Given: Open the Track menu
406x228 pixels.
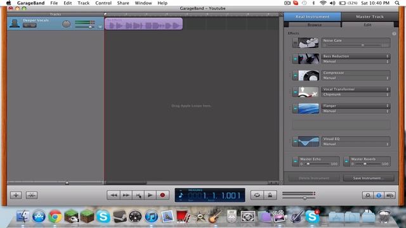Looking at the screenshot, I should [83, 3].
